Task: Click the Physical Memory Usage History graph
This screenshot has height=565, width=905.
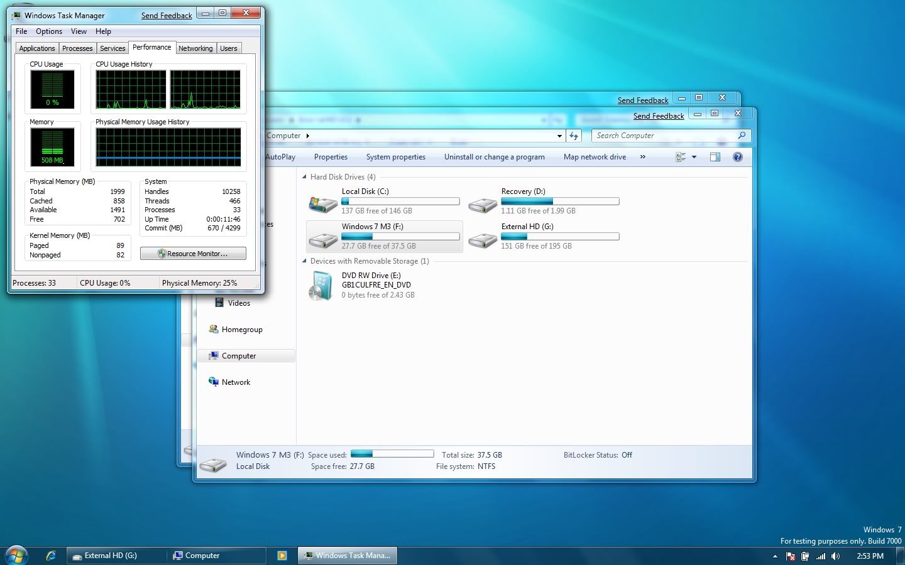Action: pos(168,148)
